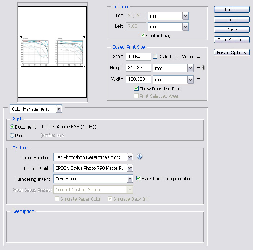This screenshot has height=250, width=253.
Task: Open the Height units dropdown
Action: coord(190,68)
